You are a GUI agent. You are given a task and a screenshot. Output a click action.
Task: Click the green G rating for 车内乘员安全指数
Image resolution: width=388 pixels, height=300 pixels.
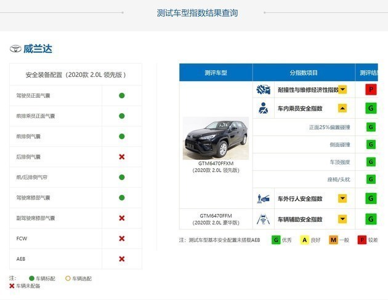click(x=371, y=108)
